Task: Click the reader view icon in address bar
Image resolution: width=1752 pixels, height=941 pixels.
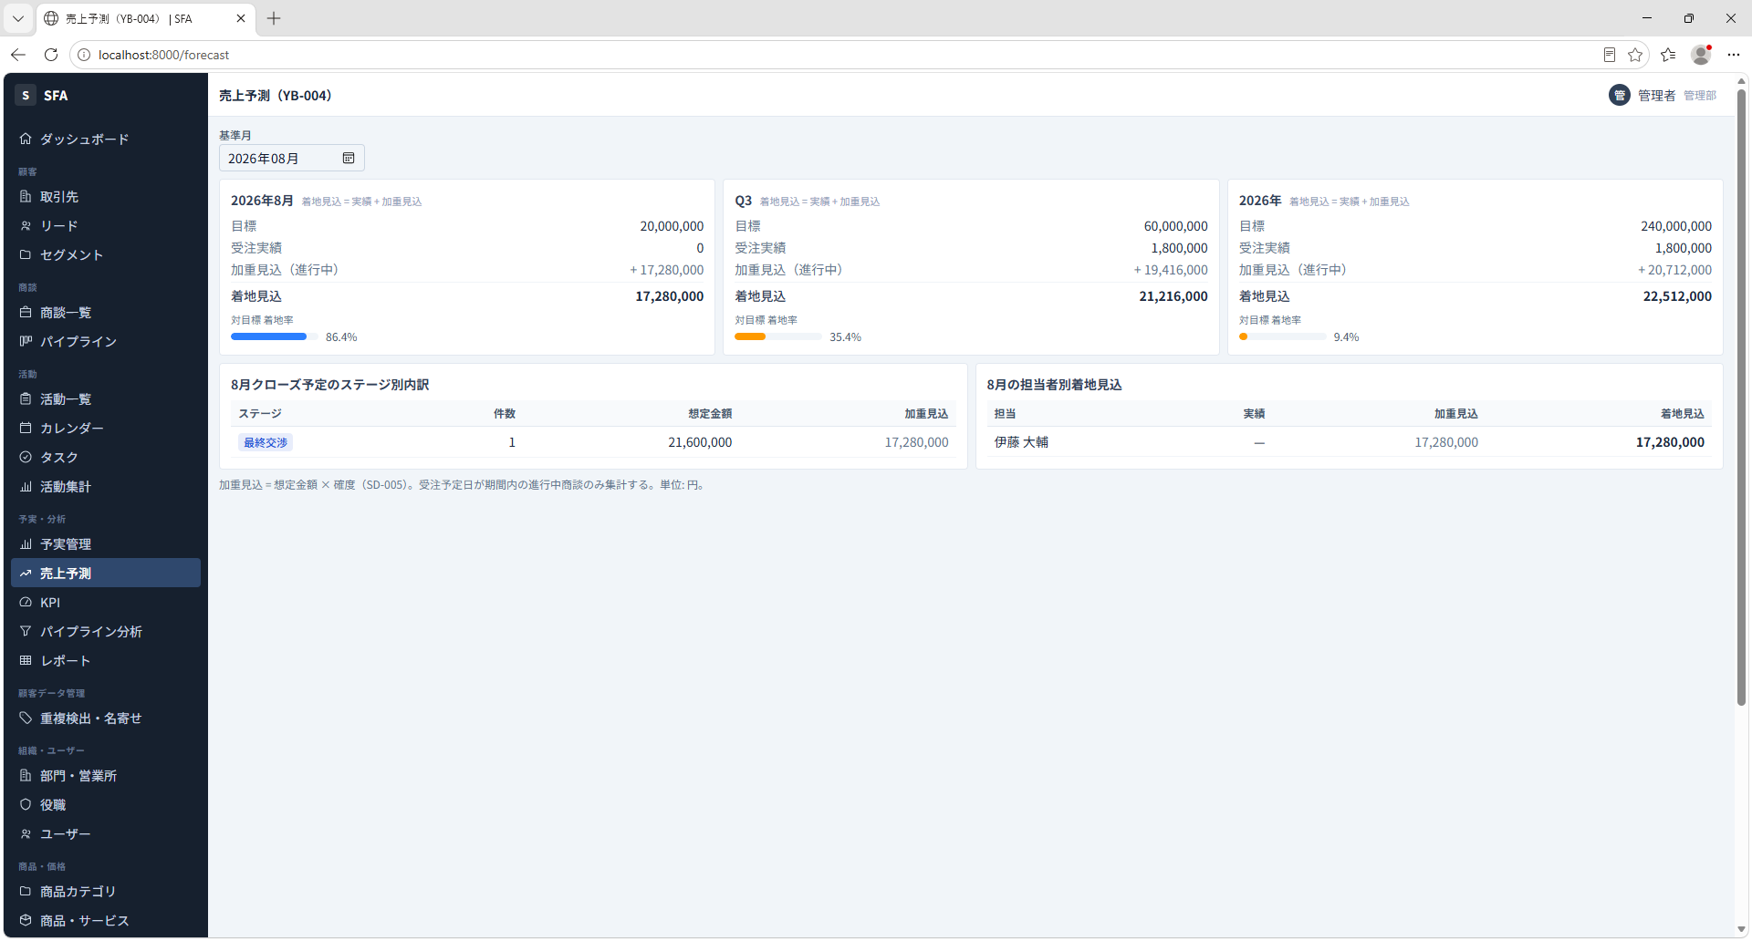Action: click(1610, 55)
